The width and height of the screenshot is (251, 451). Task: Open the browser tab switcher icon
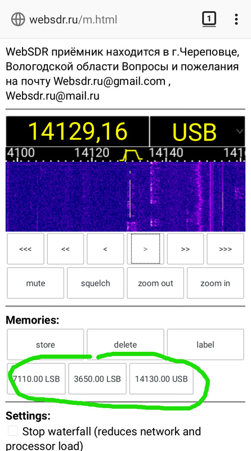[209, 20]
